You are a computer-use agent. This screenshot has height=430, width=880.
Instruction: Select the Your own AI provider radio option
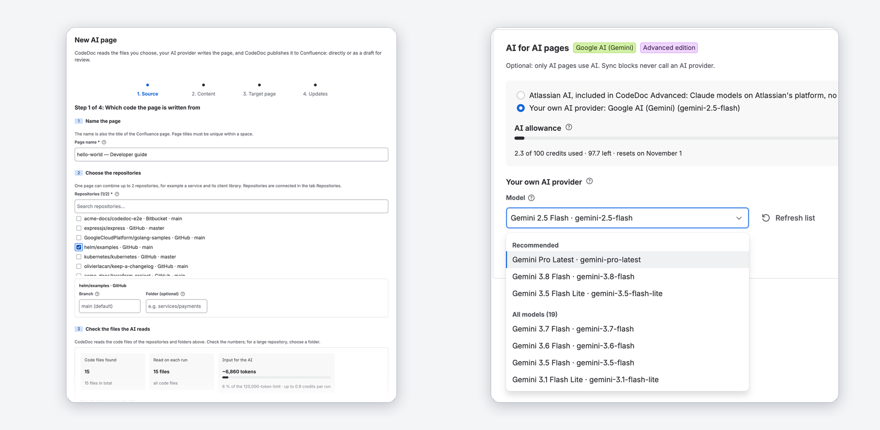click(521, 108)
